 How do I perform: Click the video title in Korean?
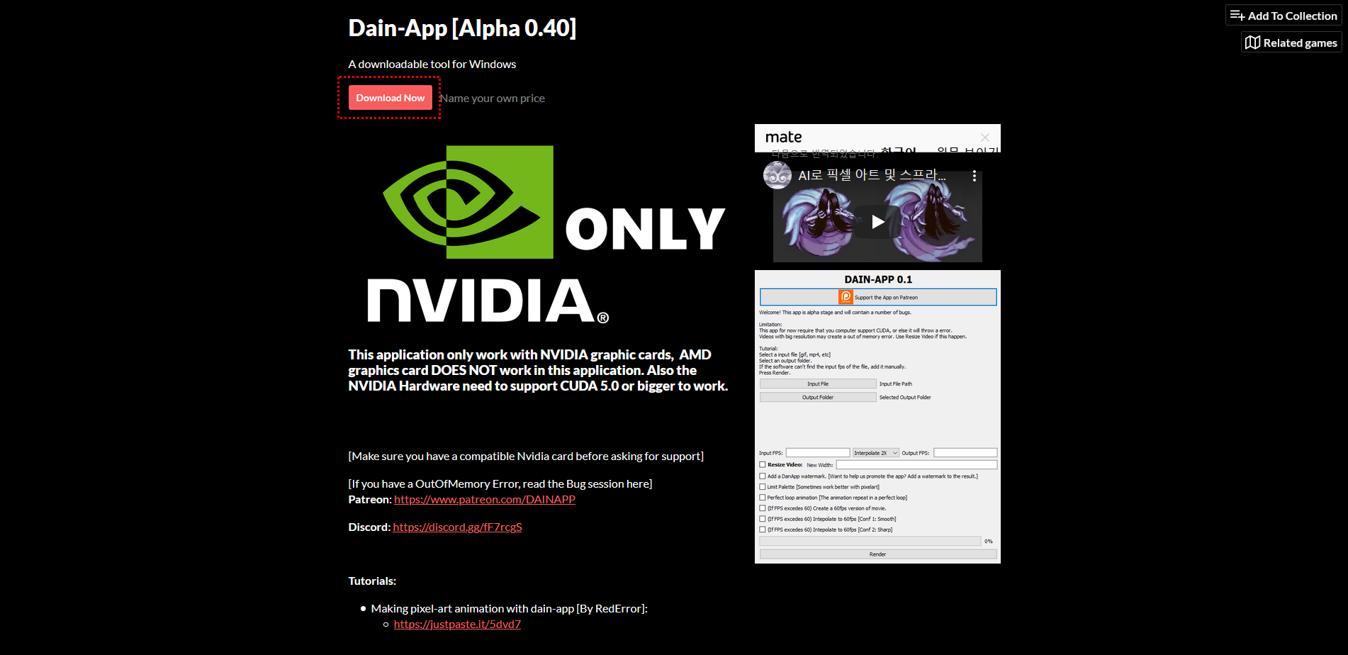872,175
